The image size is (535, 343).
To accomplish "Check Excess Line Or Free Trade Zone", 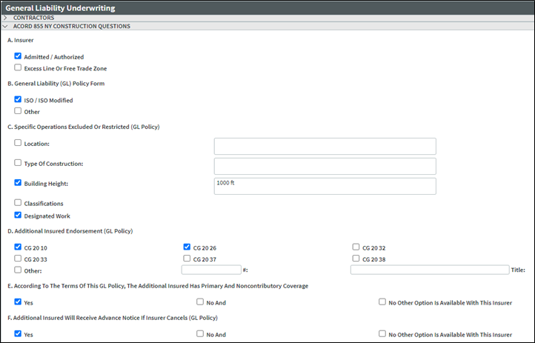I will tap(18, 67).
